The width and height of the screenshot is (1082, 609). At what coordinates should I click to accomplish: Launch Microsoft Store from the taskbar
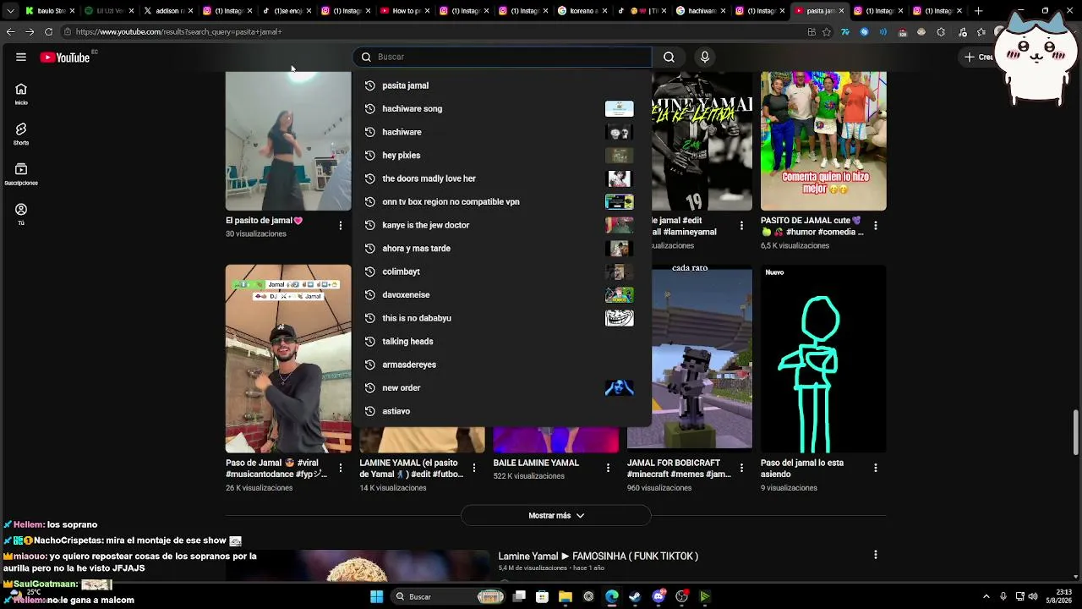543,596
